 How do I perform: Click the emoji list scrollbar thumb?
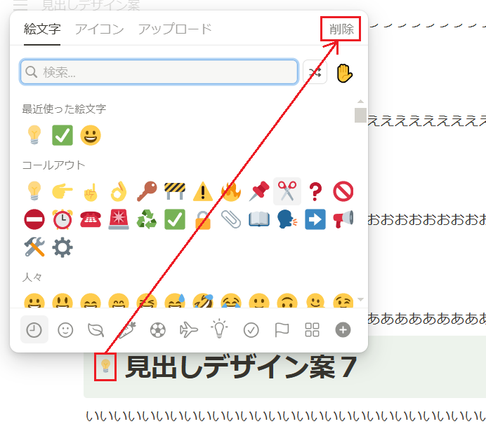coord(360,115)
